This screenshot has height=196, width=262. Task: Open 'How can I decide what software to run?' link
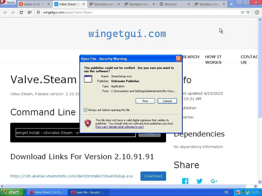[x=120, y=127]
